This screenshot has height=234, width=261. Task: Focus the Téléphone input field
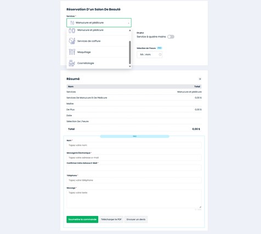pyautogui.click(x=134, y=180)
